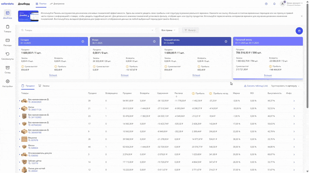Download table as xls
The height and width of the screenshot is (173, 309).
click(x=256, y=86)
